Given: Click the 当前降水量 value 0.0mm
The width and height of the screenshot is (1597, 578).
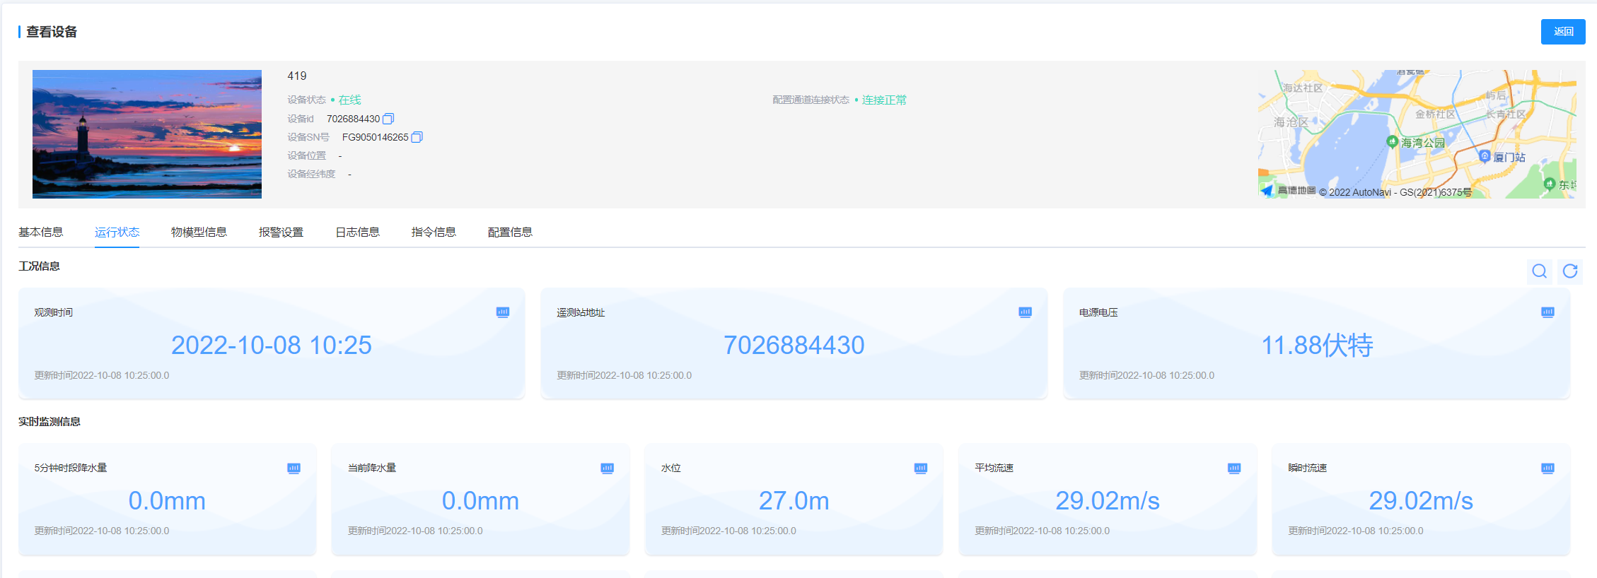Looking at the screenshot, I should click(x=480, y=500).
